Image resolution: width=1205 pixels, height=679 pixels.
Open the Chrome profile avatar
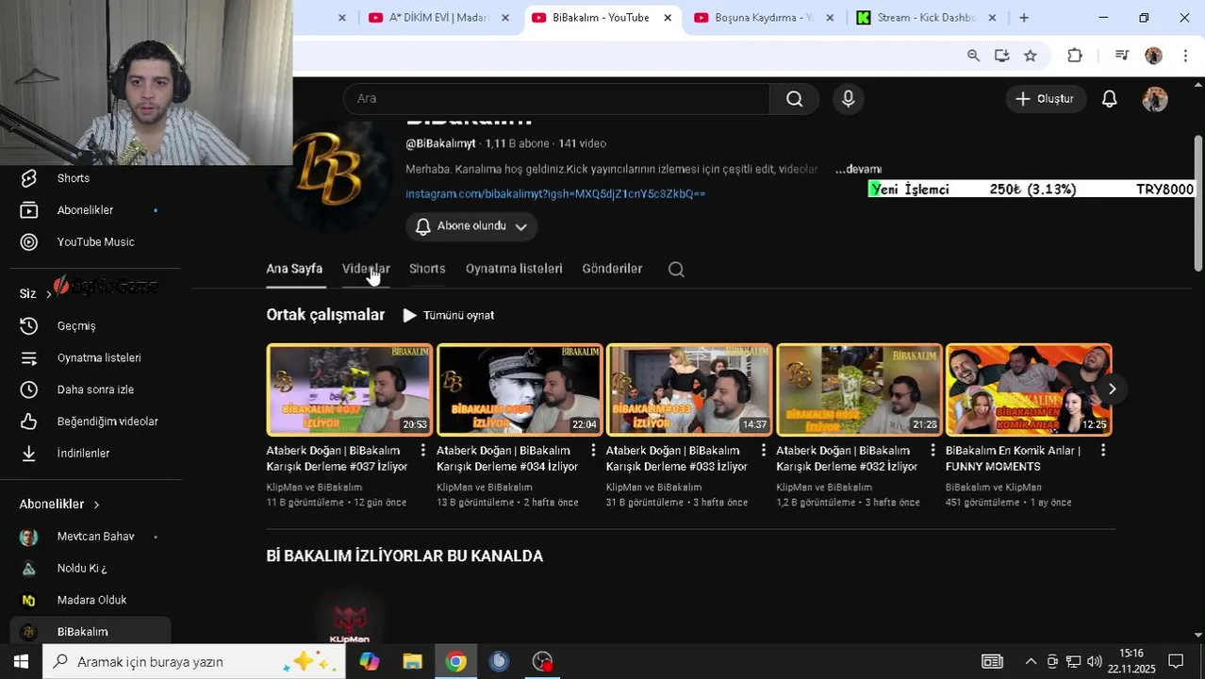[x=1153, y=56]
